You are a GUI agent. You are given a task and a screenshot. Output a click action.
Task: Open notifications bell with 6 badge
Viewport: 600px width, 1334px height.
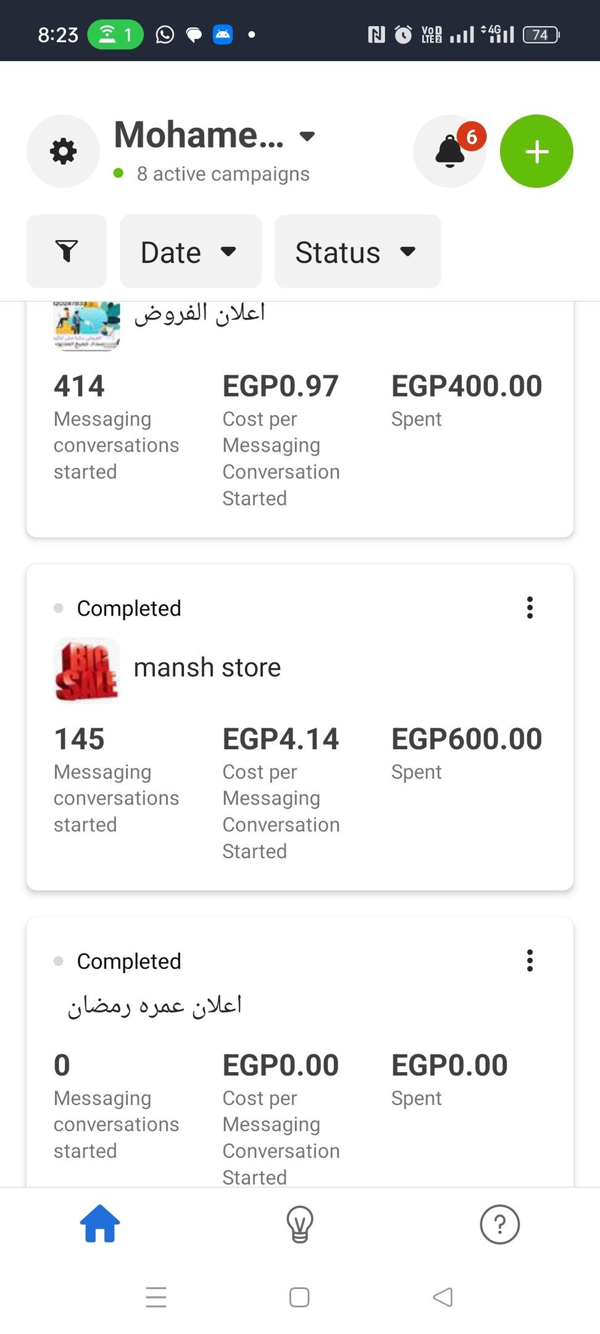click(451, 151)
